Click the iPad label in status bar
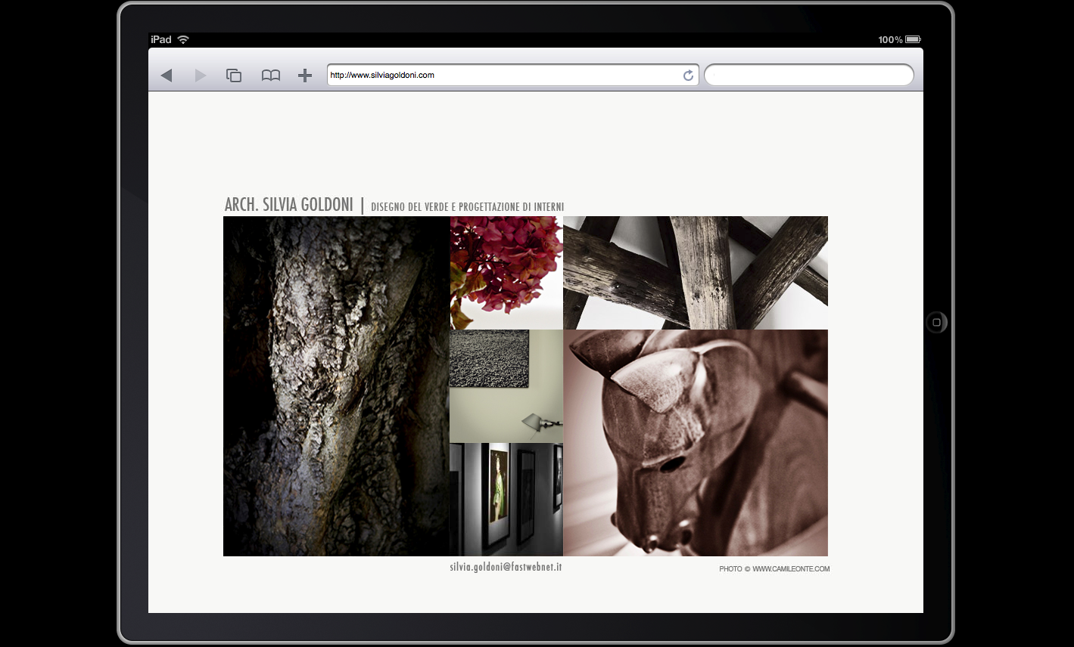The height and width of the screenshot is (647, 1074). (x=161, y=39)
